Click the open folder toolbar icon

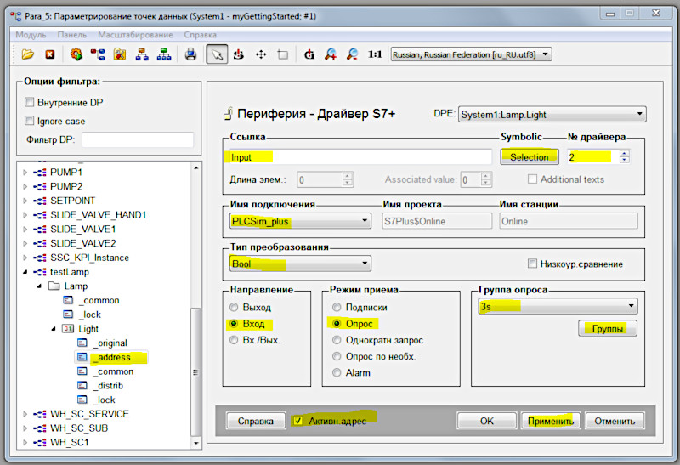(28, 54)
